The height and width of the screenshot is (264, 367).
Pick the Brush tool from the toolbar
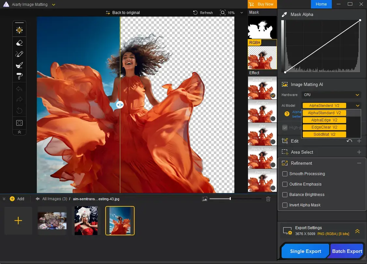pos(19,65)
